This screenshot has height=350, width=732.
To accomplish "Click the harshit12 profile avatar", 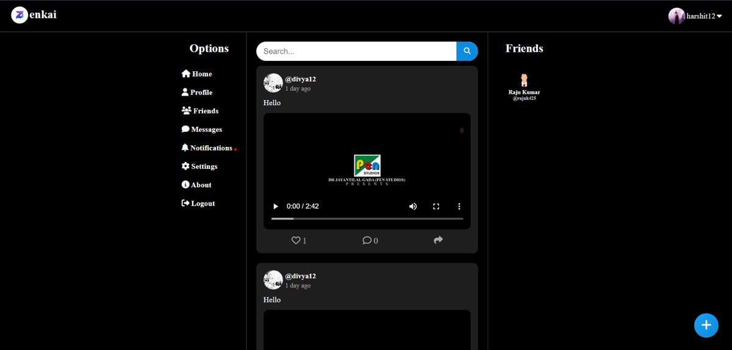I will 676,16.
